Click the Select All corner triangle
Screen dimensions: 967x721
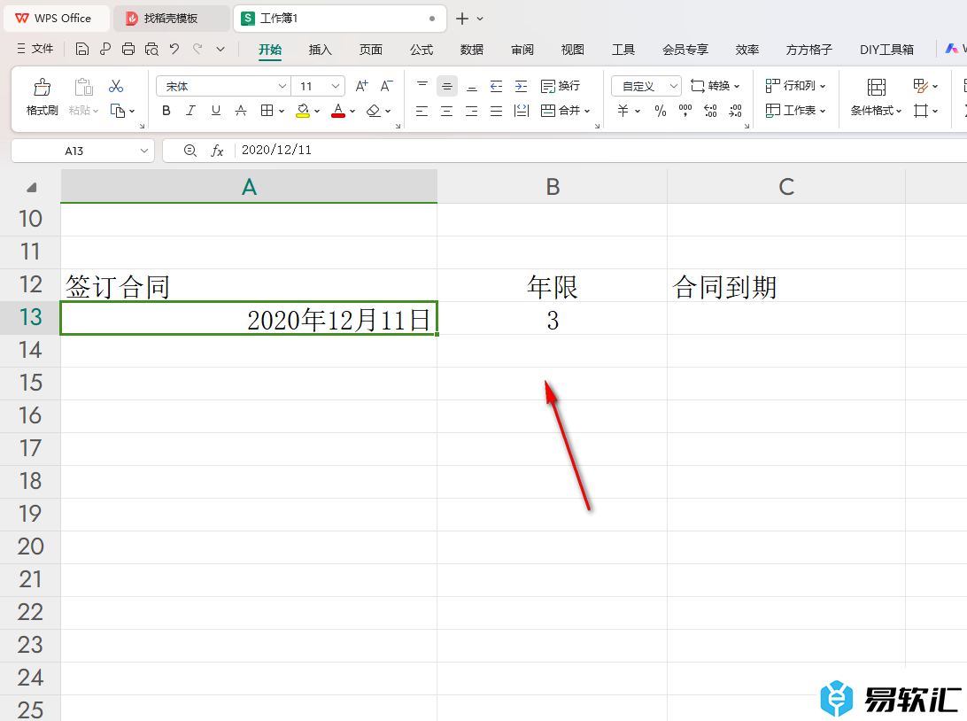(32, 188)
